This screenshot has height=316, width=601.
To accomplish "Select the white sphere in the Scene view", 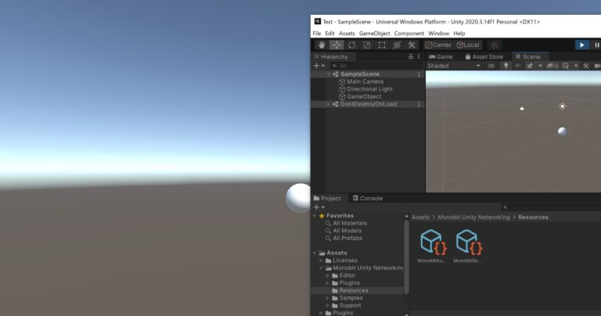I will tap(563, 131).
